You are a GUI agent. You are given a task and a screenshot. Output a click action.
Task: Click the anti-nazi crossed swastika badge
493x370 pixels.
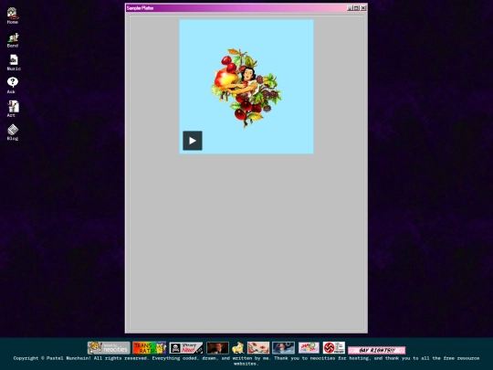pyautogui.click(x=334, y=348)
